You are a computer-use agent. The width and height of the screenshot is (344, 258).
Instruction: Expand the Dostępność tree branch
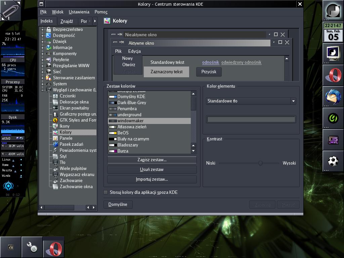pos(43,35)
